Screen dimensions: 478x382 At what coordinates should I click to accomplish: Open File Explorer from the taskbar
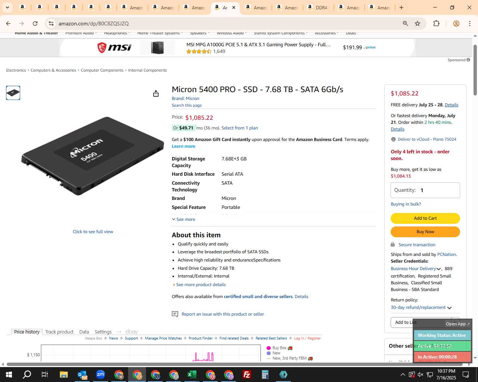coord(63,375)
